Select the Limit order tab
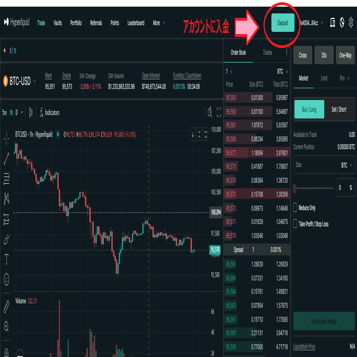This screenshot has height=357, width=357. (x=324, y=78)
